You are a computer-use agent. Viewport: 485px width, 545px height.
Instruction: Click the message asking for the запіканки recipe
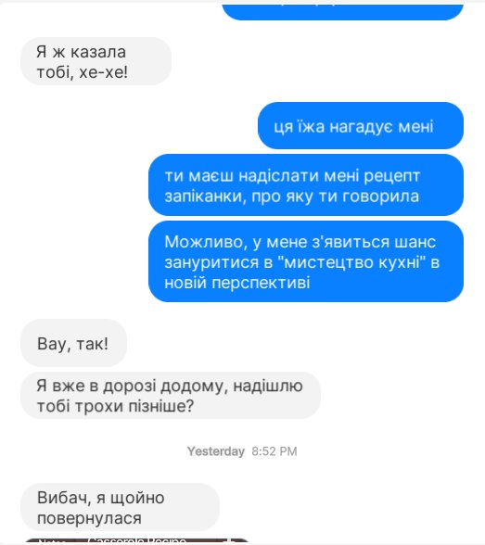pos(306,185)
